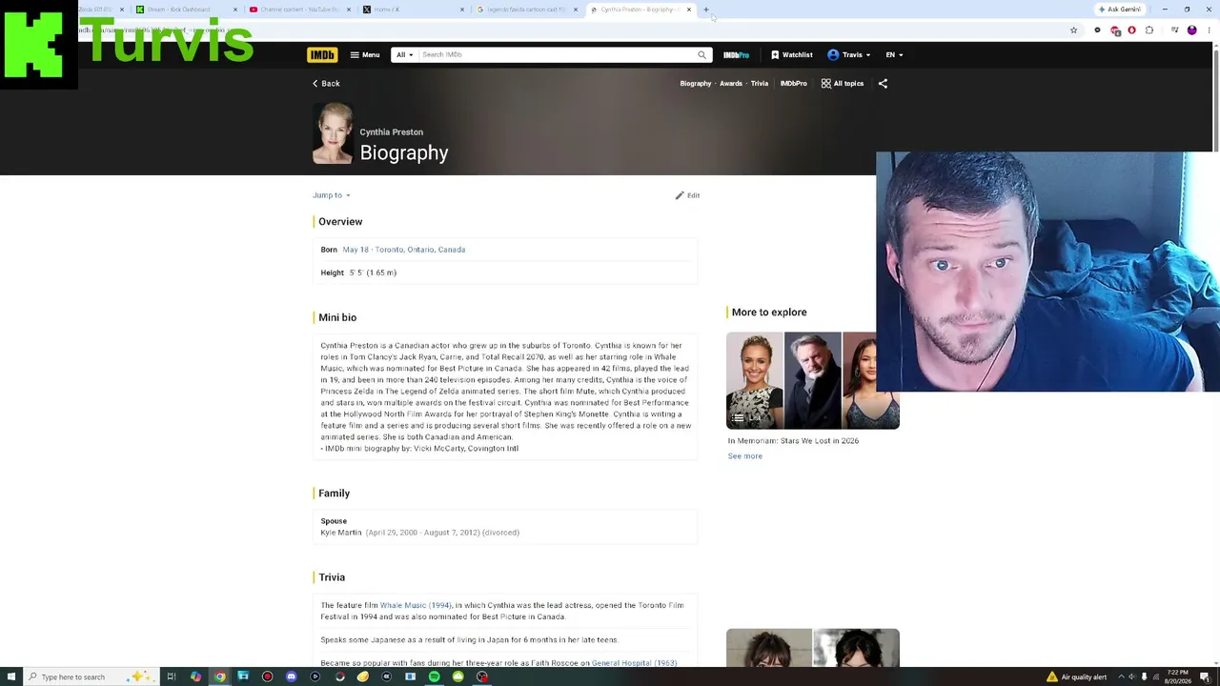Close the Cynthia Preston Biography tab

coord(689,10)
